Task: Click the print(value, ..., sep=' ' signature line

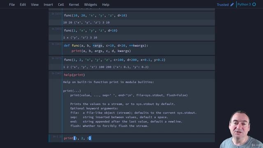Action: click(x=129, y=95)
